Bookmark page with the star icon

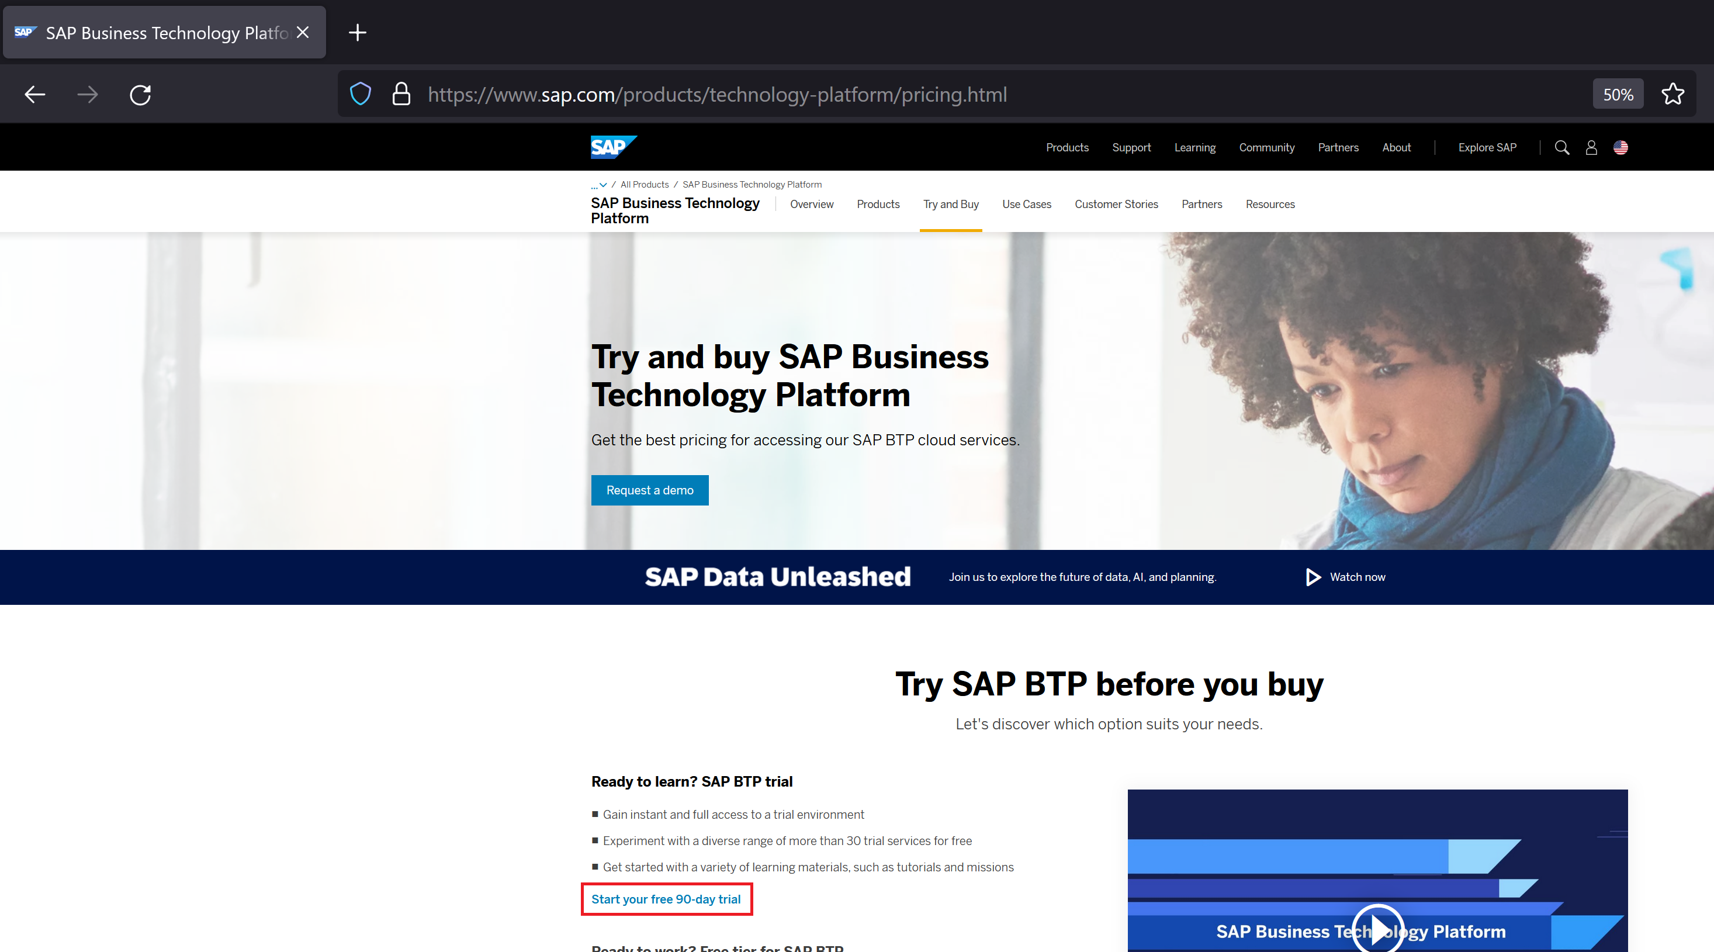click(1672, 95)
